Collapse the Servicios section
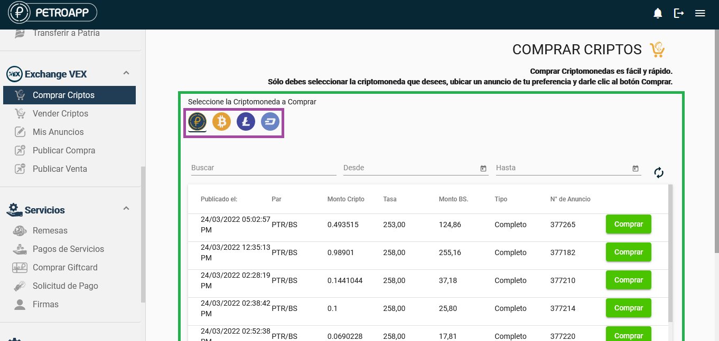The image size is (719, 341). click(126, 208)
